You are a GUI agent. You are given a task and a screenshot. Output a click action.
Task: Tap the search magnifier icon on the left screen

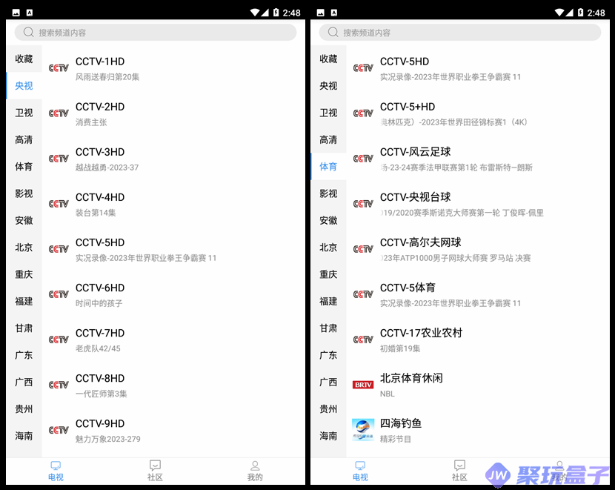point(28,32)
